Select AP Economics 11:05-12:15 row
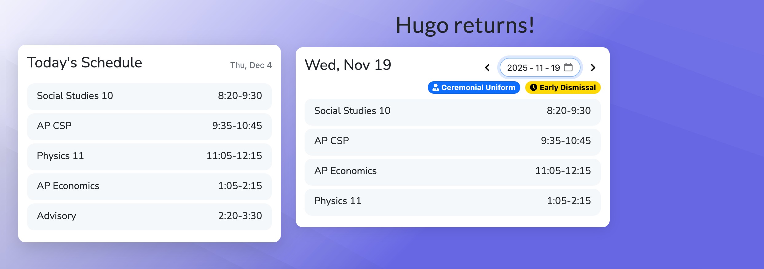Image resolution: width=764 pixels, height=269 pixels. point(452,171)
